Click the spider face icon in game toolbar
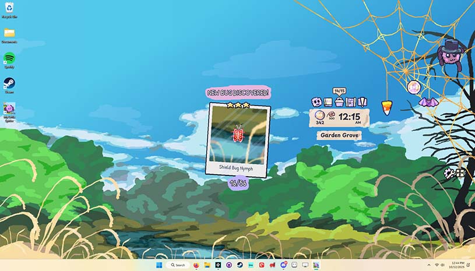The image size is (475, 271). pos(316,102)
